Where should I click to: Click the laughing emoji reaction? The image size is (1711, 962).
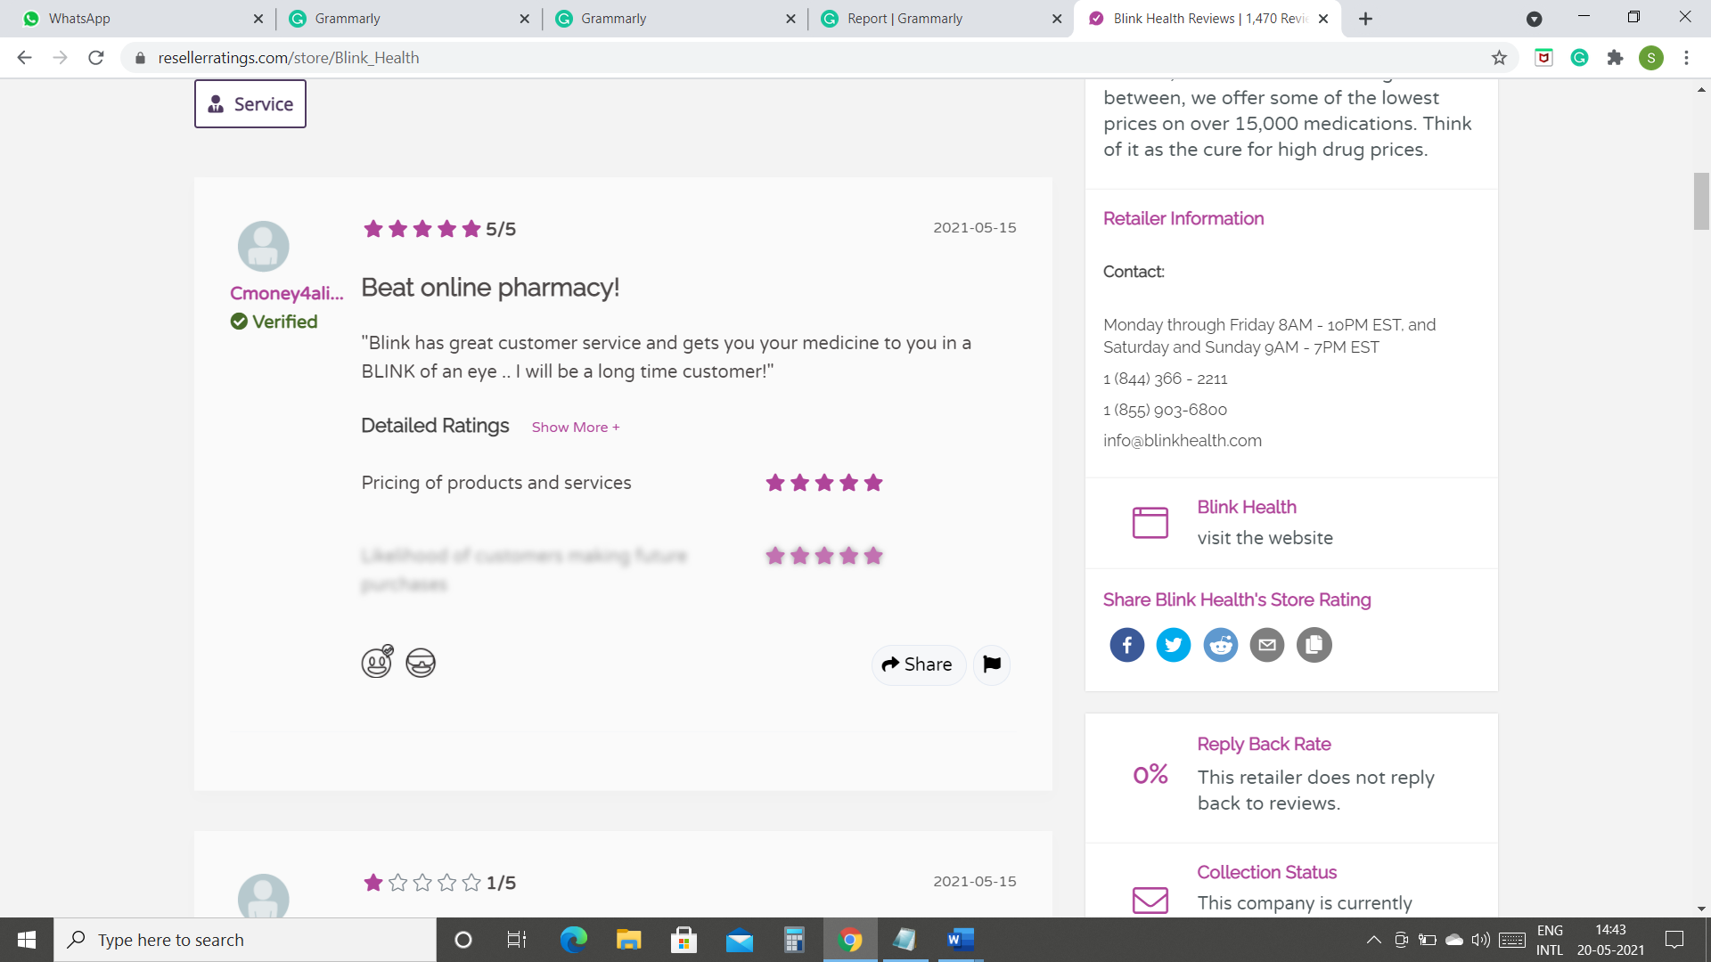point(377,662)
